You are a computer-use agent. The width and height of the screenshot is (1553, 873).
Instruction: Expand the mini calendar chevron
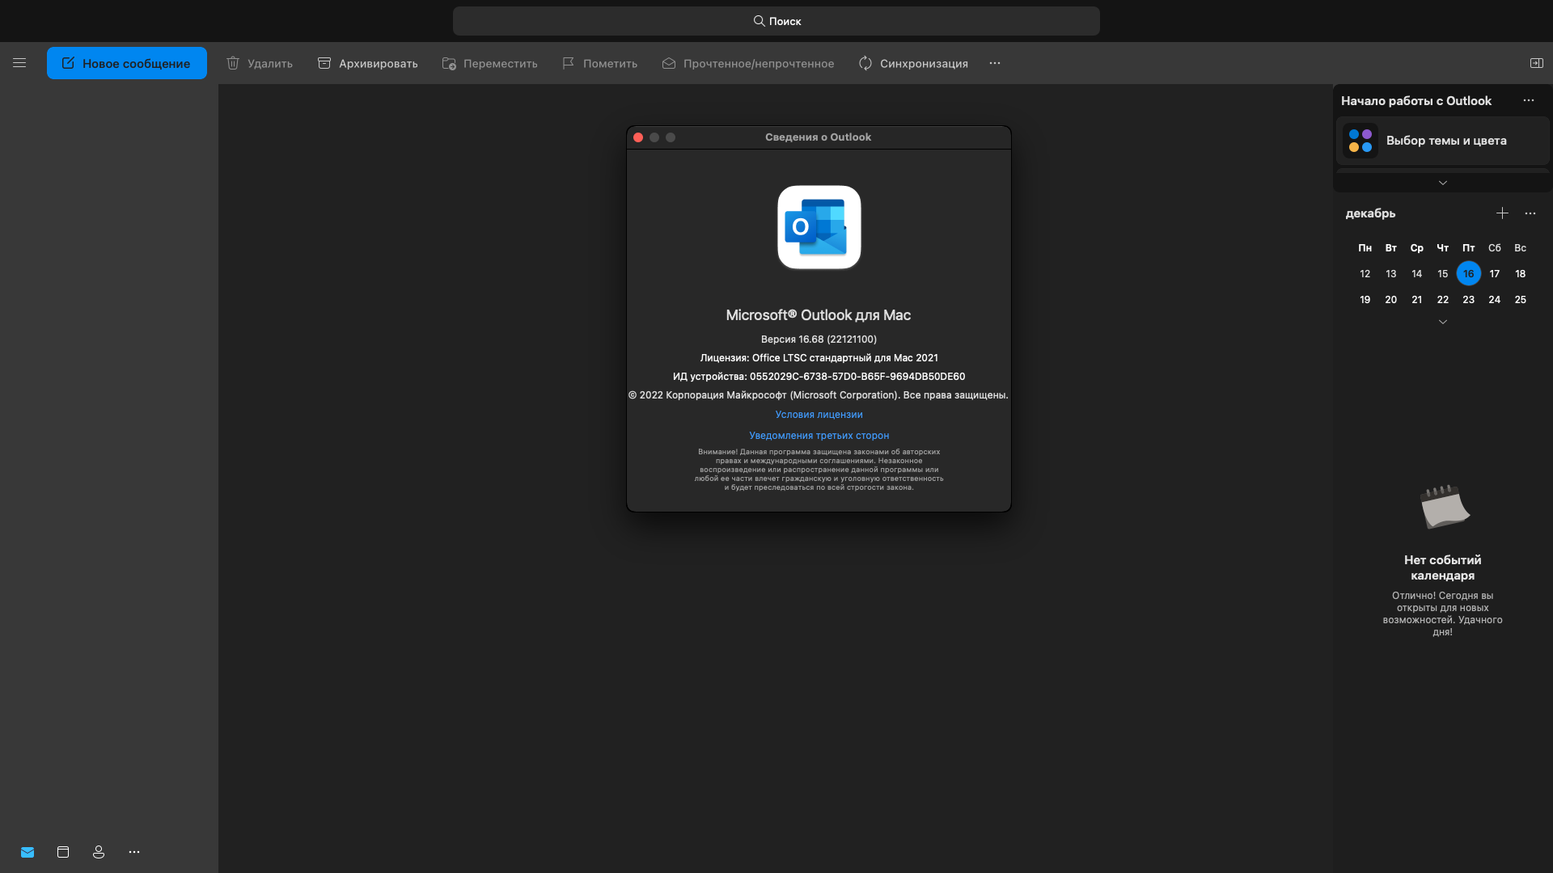[x=1443, y=322]
